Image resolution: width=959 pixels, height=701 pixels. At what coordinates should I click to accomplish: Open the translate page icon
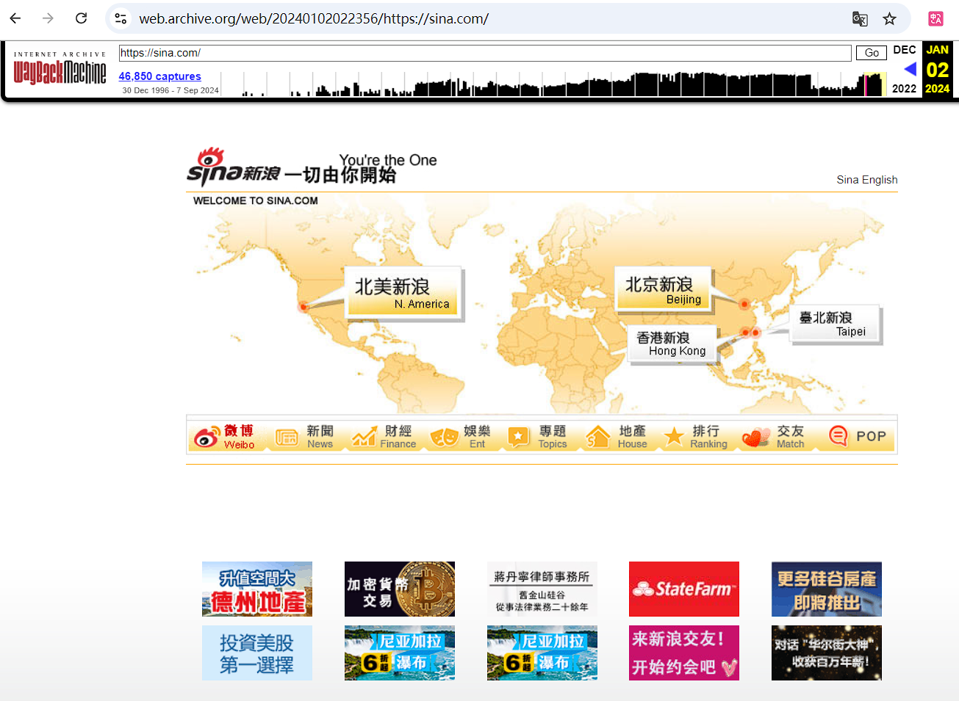point(859,18)
